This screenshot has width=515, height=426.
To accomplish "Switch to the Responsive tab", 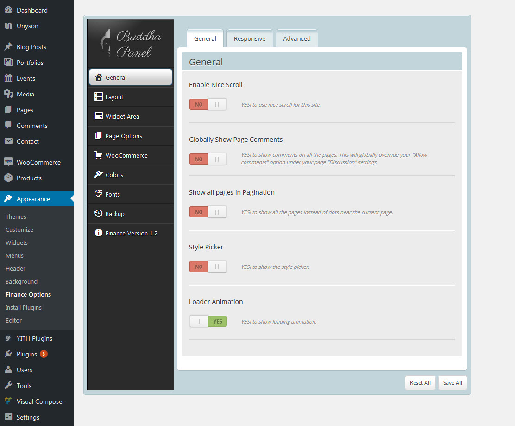I will coord(250,38).
